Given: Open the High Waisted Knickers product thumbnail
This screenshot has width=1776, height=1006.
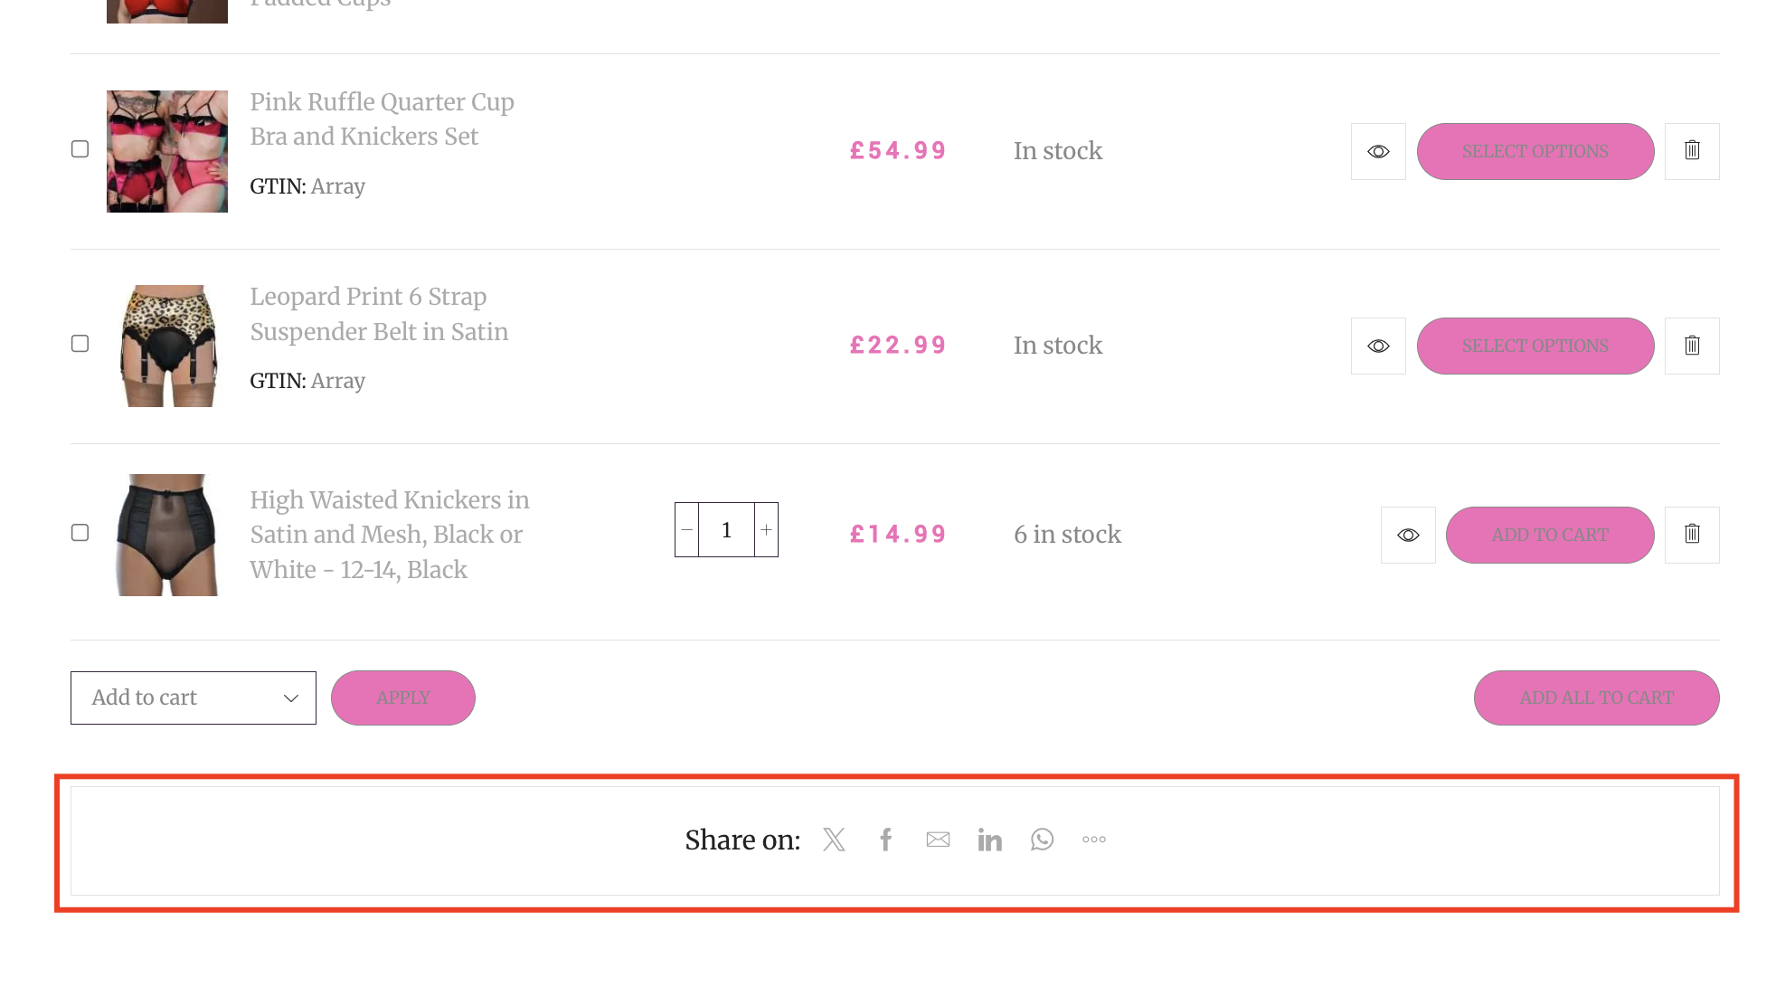Looking at the screenshot, I should (167, 535).
